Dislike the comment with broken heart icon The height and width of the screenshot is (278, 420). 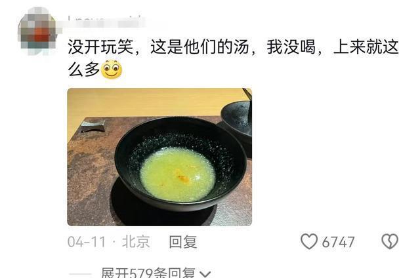point(390,242)
